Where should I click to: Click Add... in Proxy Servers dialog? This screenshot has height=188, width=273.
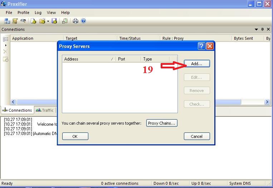197,64
